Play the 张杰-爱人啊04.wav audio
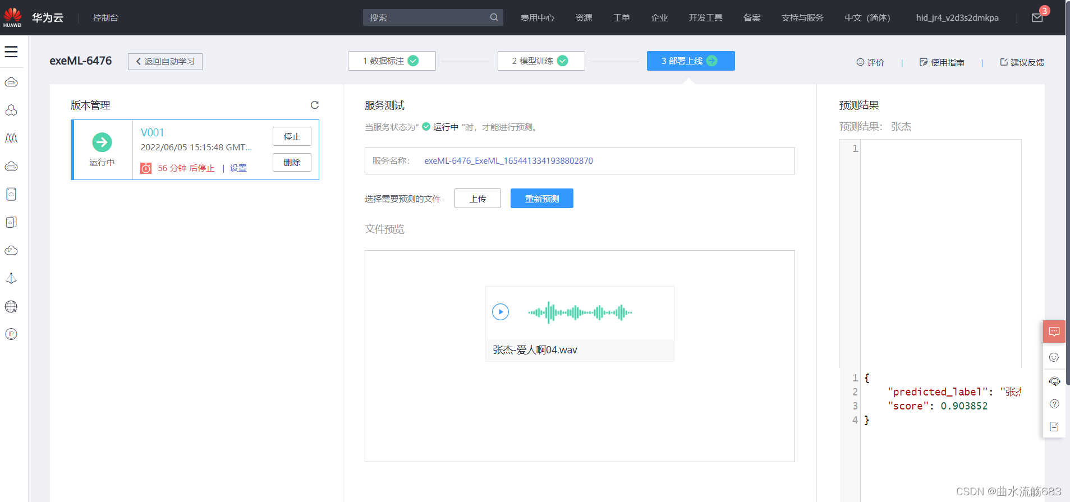Viewport: 1070px width, 502px height. click(500, 312)
